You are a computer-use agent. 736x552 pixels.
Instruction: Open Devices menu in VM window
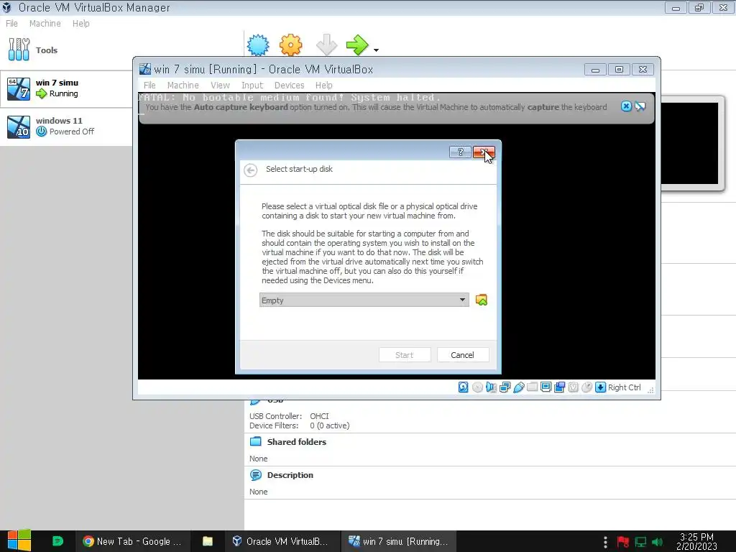coord(289,86)
